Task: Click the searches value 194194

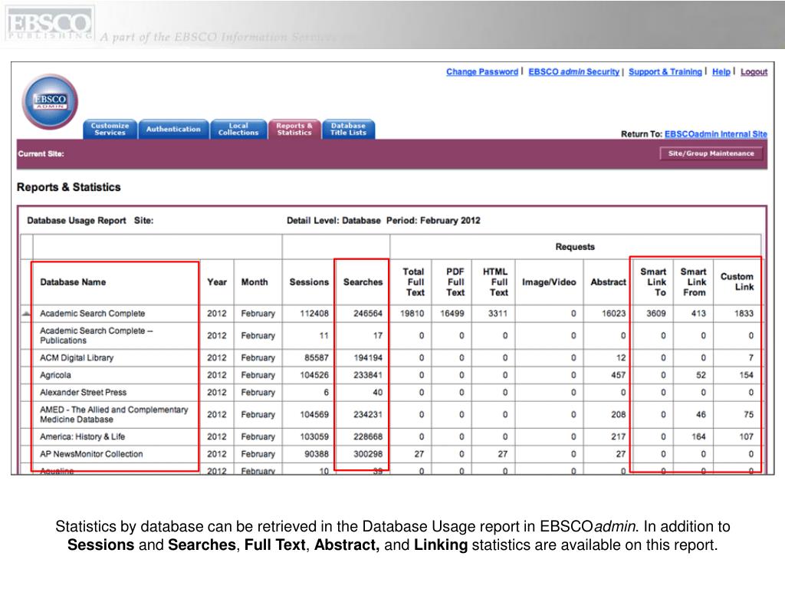Action: pyautogui.click(x=368, y=357)
